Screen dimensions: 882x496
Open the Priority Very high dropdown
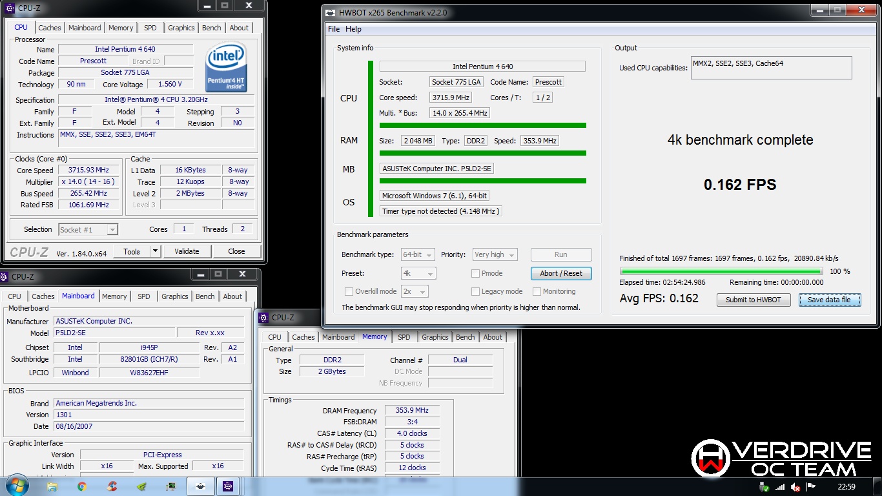point(495,254)
